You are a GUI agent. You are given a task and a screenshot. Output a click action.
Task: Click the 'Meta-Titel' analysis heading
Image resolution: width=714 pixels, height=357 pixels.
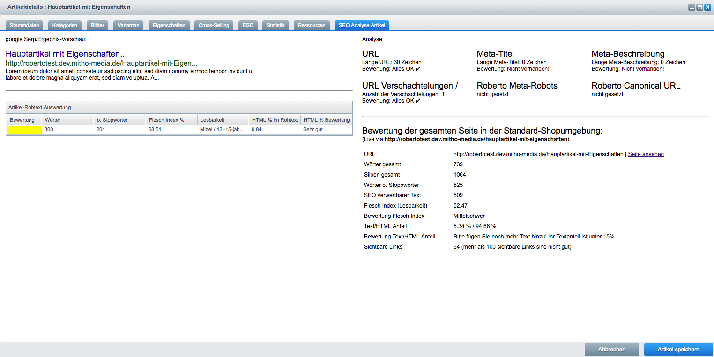coord(495,54)
